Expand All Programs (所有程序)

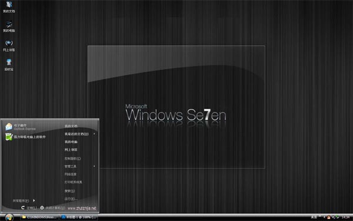[x=24, y=200]
